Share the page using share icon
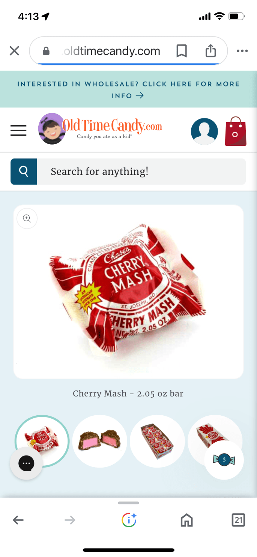Image resolution: width=257 pixels, height=557 pixels. click(211, 51)
